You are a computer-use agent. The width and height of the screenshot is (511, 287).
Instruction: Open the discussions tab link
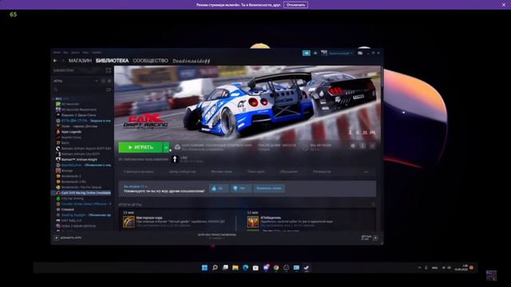288,171
